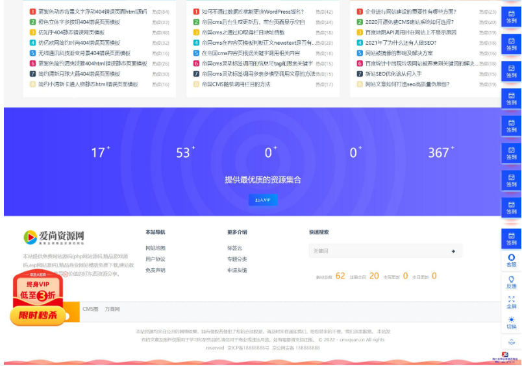Click the 爱尚资源网 site logo
Screen dimensions: 522x366
tap(54, 238)
